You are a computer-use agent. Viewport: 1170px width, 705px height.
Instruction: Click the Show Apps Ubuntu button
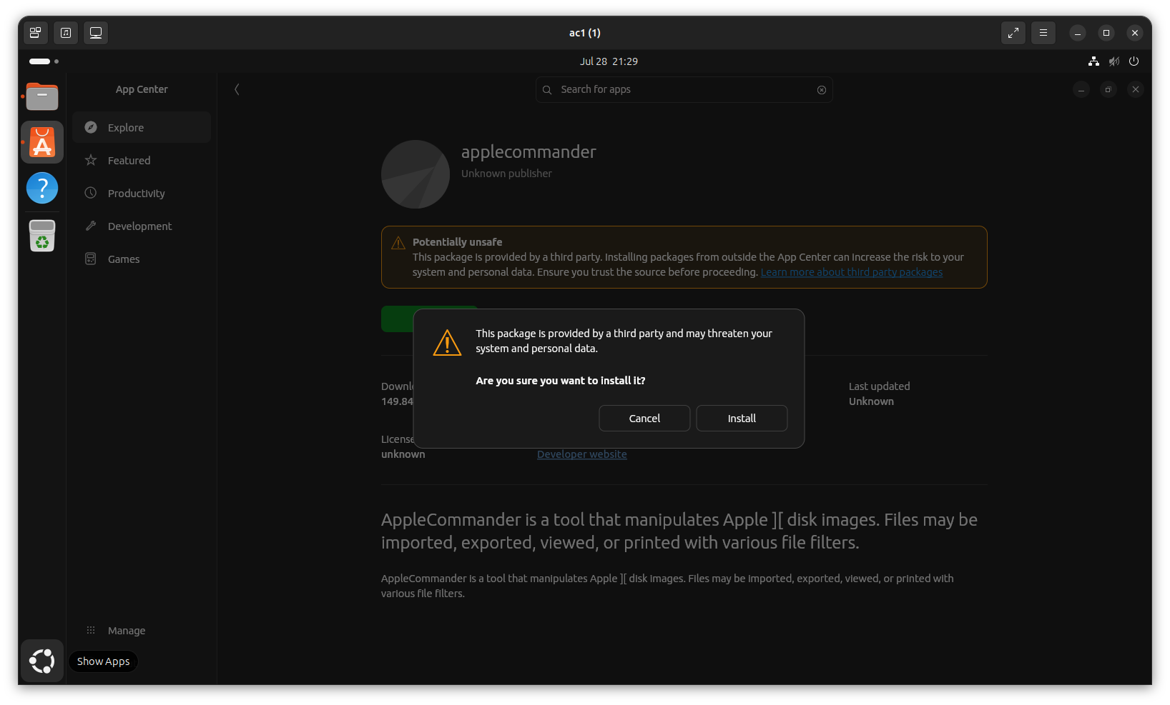(x=42, y=661)
